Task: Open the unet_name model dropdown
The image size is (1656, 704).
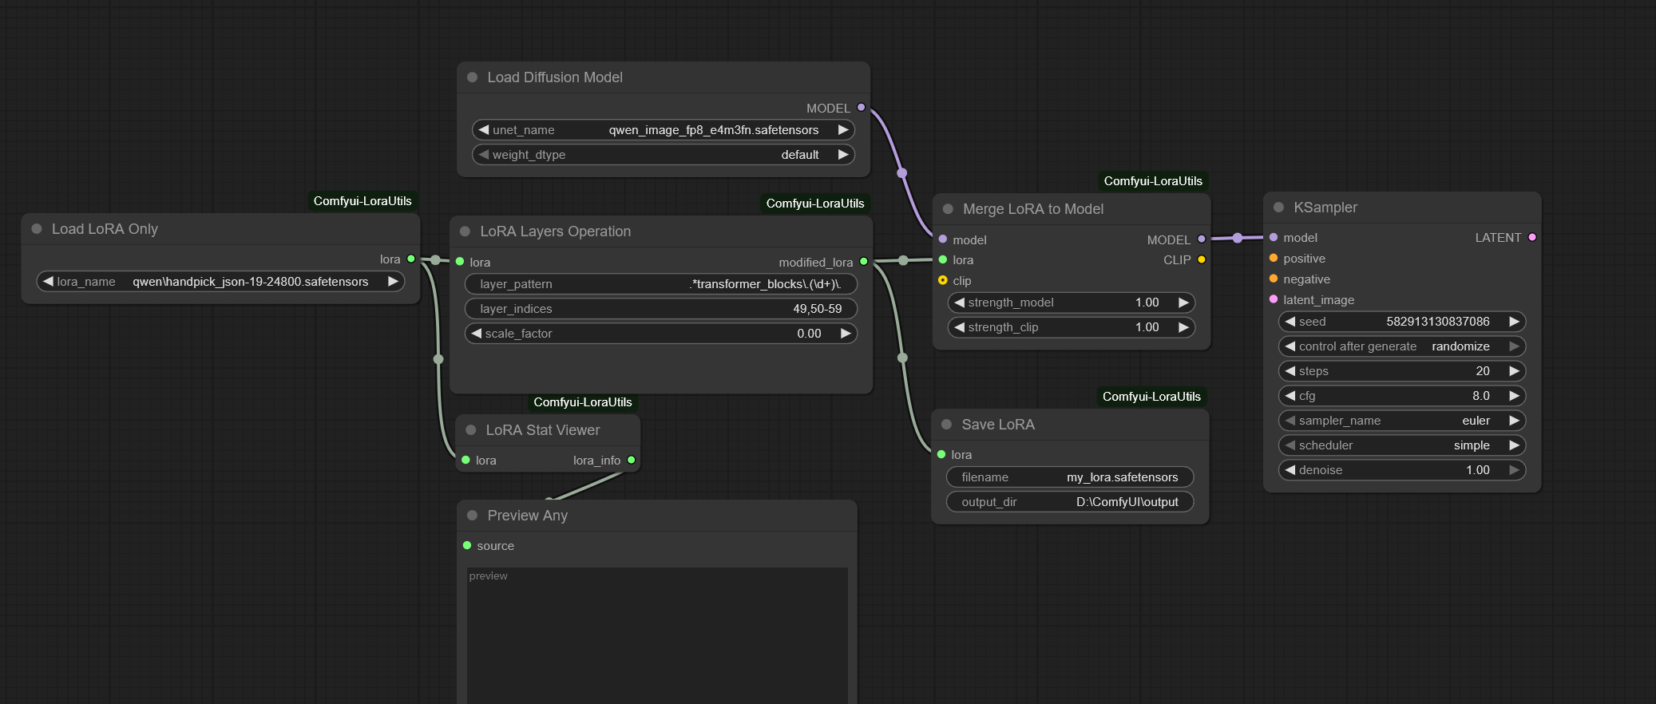Action: pyautogui.click(x=663, y=130)
